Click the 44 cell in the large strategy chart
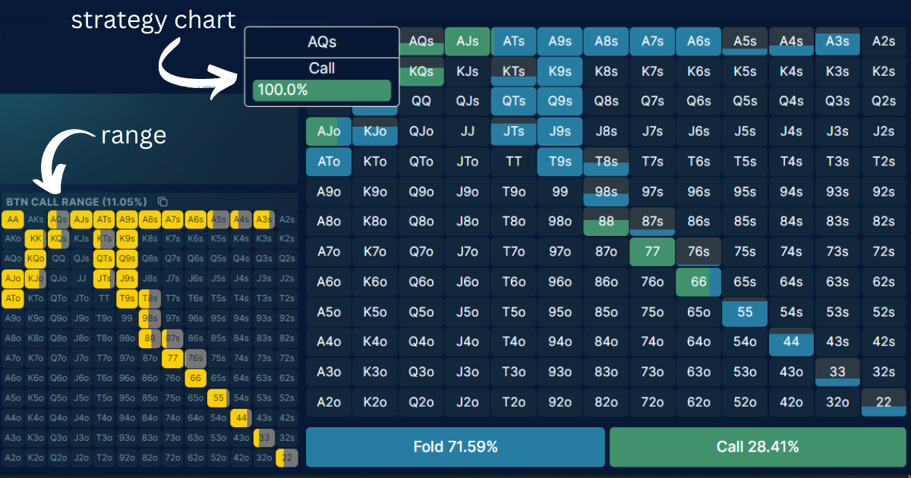911x478 pixels. pyautogui.click(x=791, y=342)
